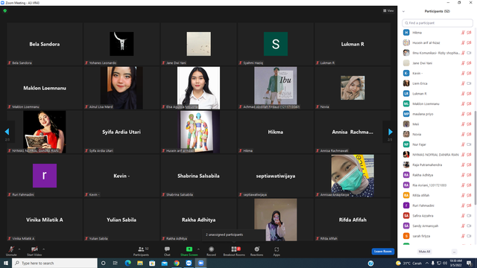Go to previous gallery page arrow
The height and width of the screenshot is (268, 477).
[x=7, y=132]
